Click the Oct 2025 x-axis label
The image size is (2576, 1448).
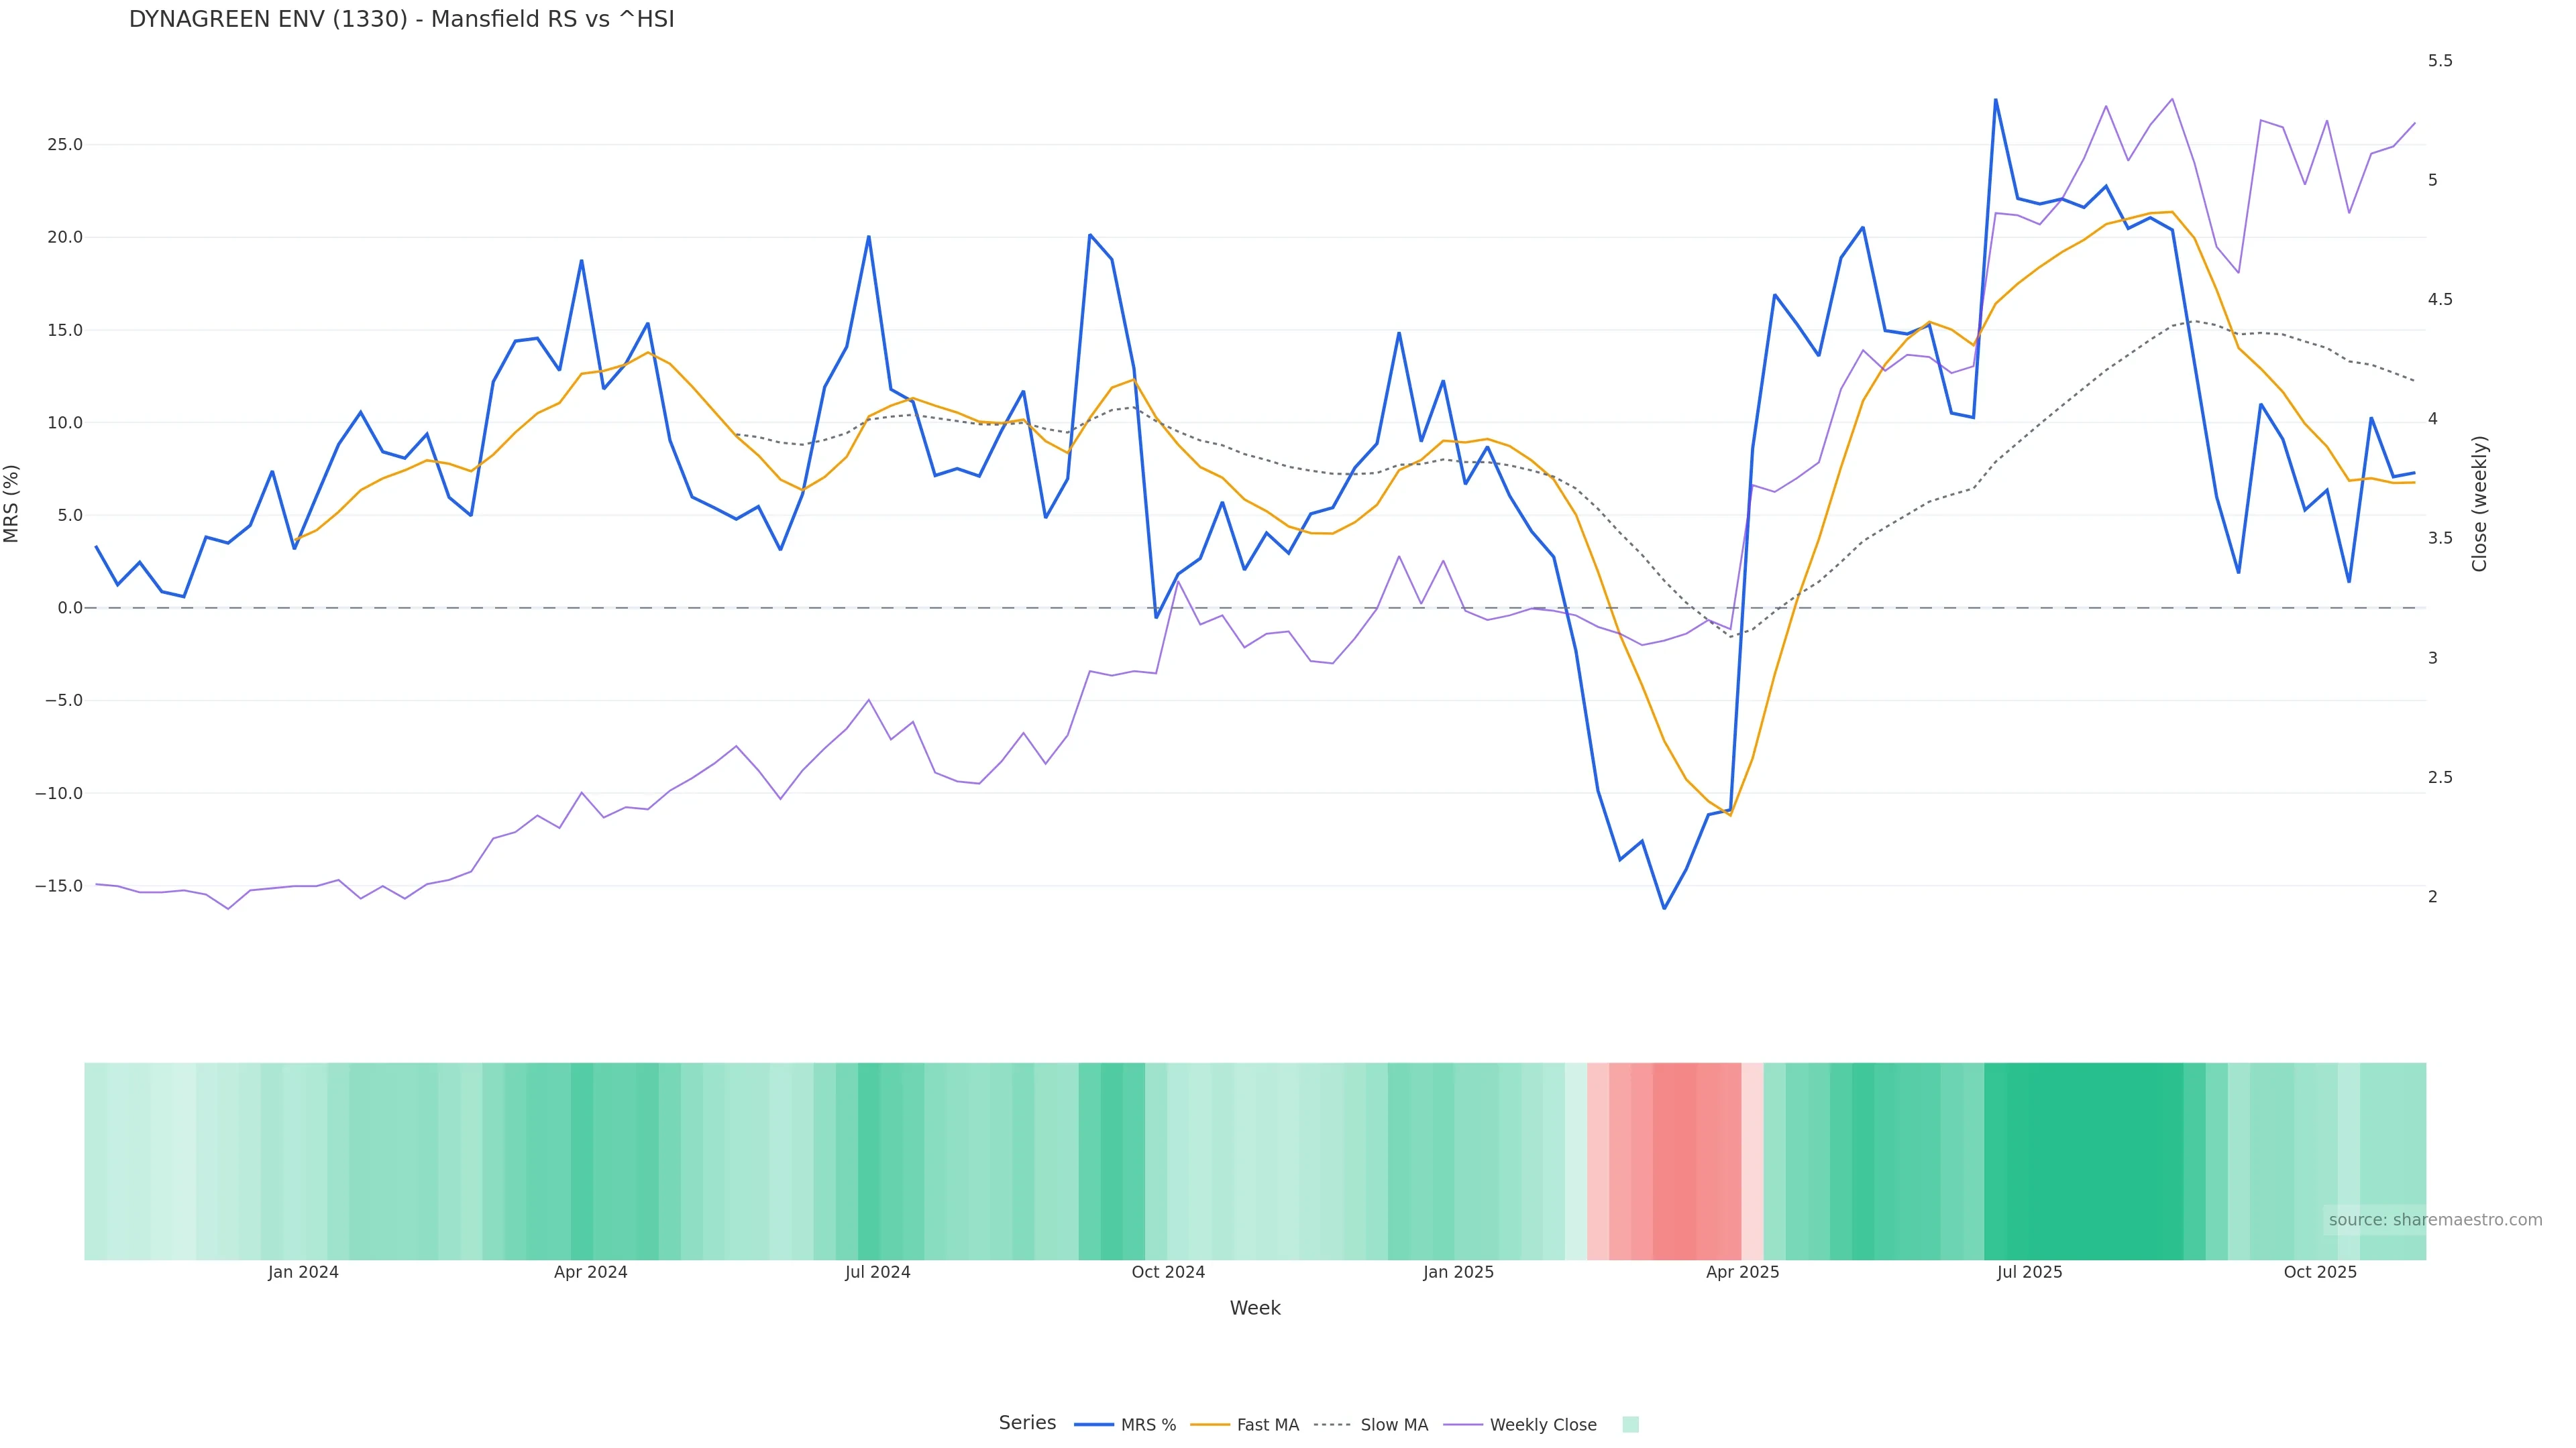pos(2320,1272)
